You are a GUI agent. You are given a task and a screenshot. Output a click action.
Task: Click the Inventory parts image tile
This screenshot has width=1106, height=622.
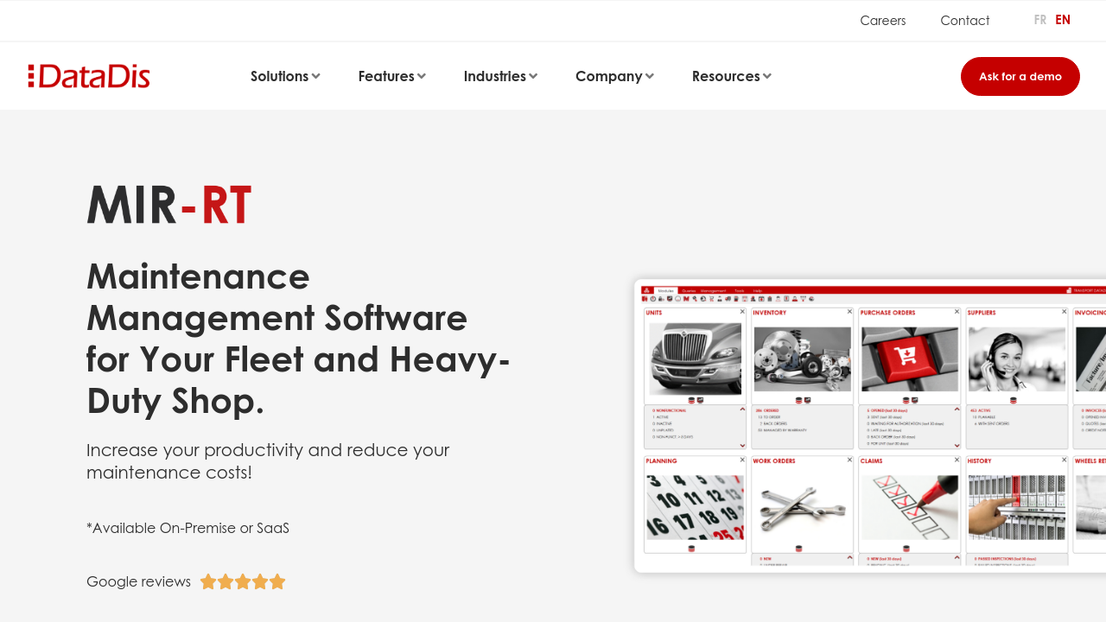pos(802,358)
